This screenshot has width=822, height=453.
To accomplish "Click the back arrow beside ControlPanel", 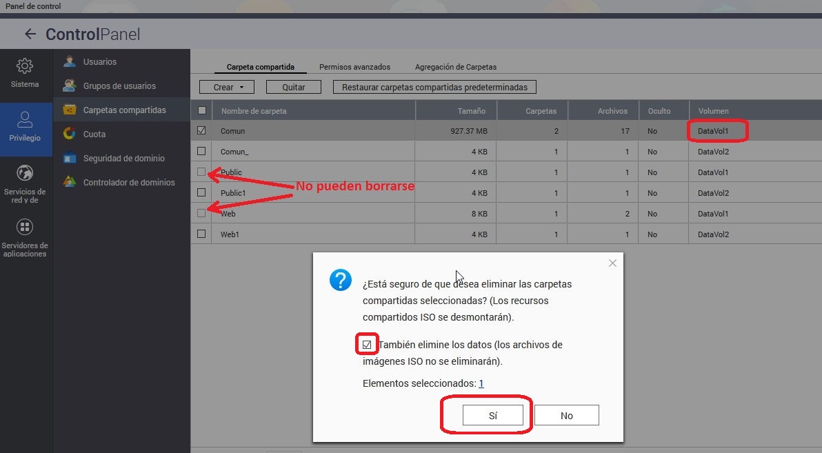I will coord(30,34).
